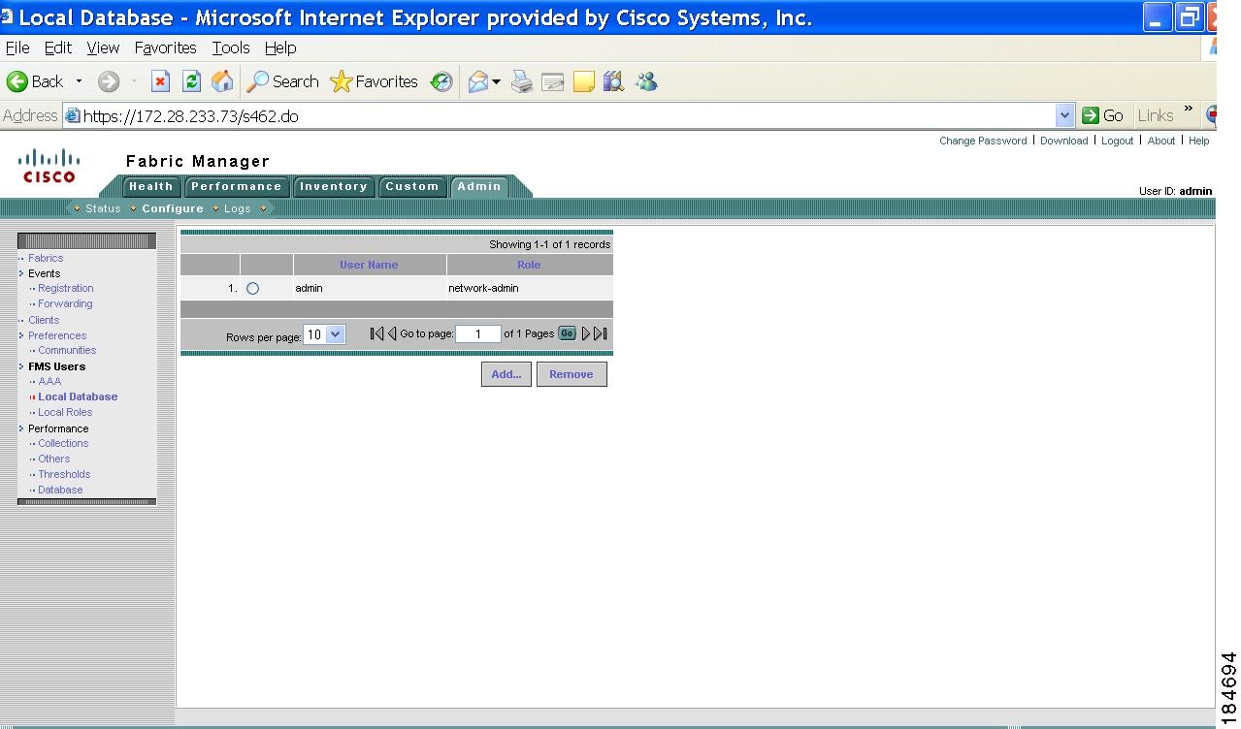
Task: Click the Print icon in the toolbar
Action: [x=521, y=81]
